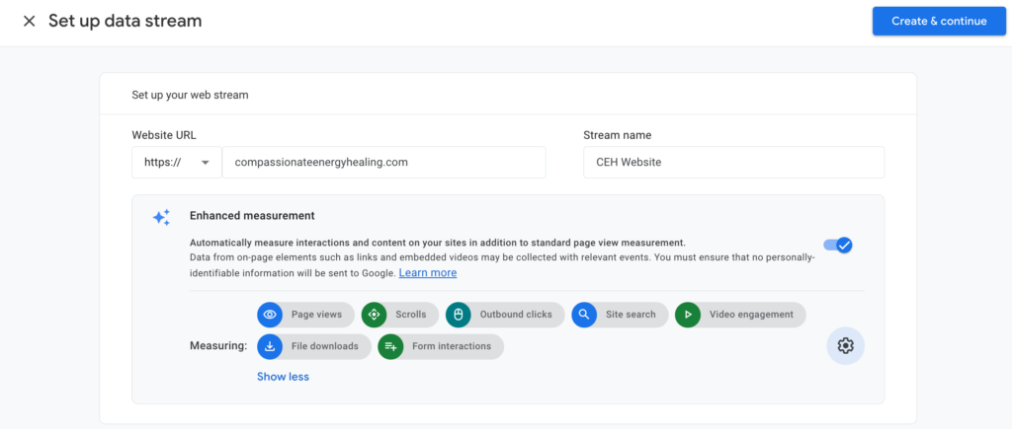Click the File downloads arrow icon
The image size is (1012, 429).
(x=270, y=346)
